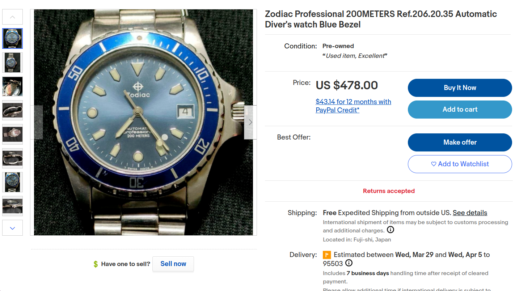Image resolution: width=515 pixels, height=291 pixels.
Task: Click the orange delivery flag icon
Action: click(x=327, y=255)
